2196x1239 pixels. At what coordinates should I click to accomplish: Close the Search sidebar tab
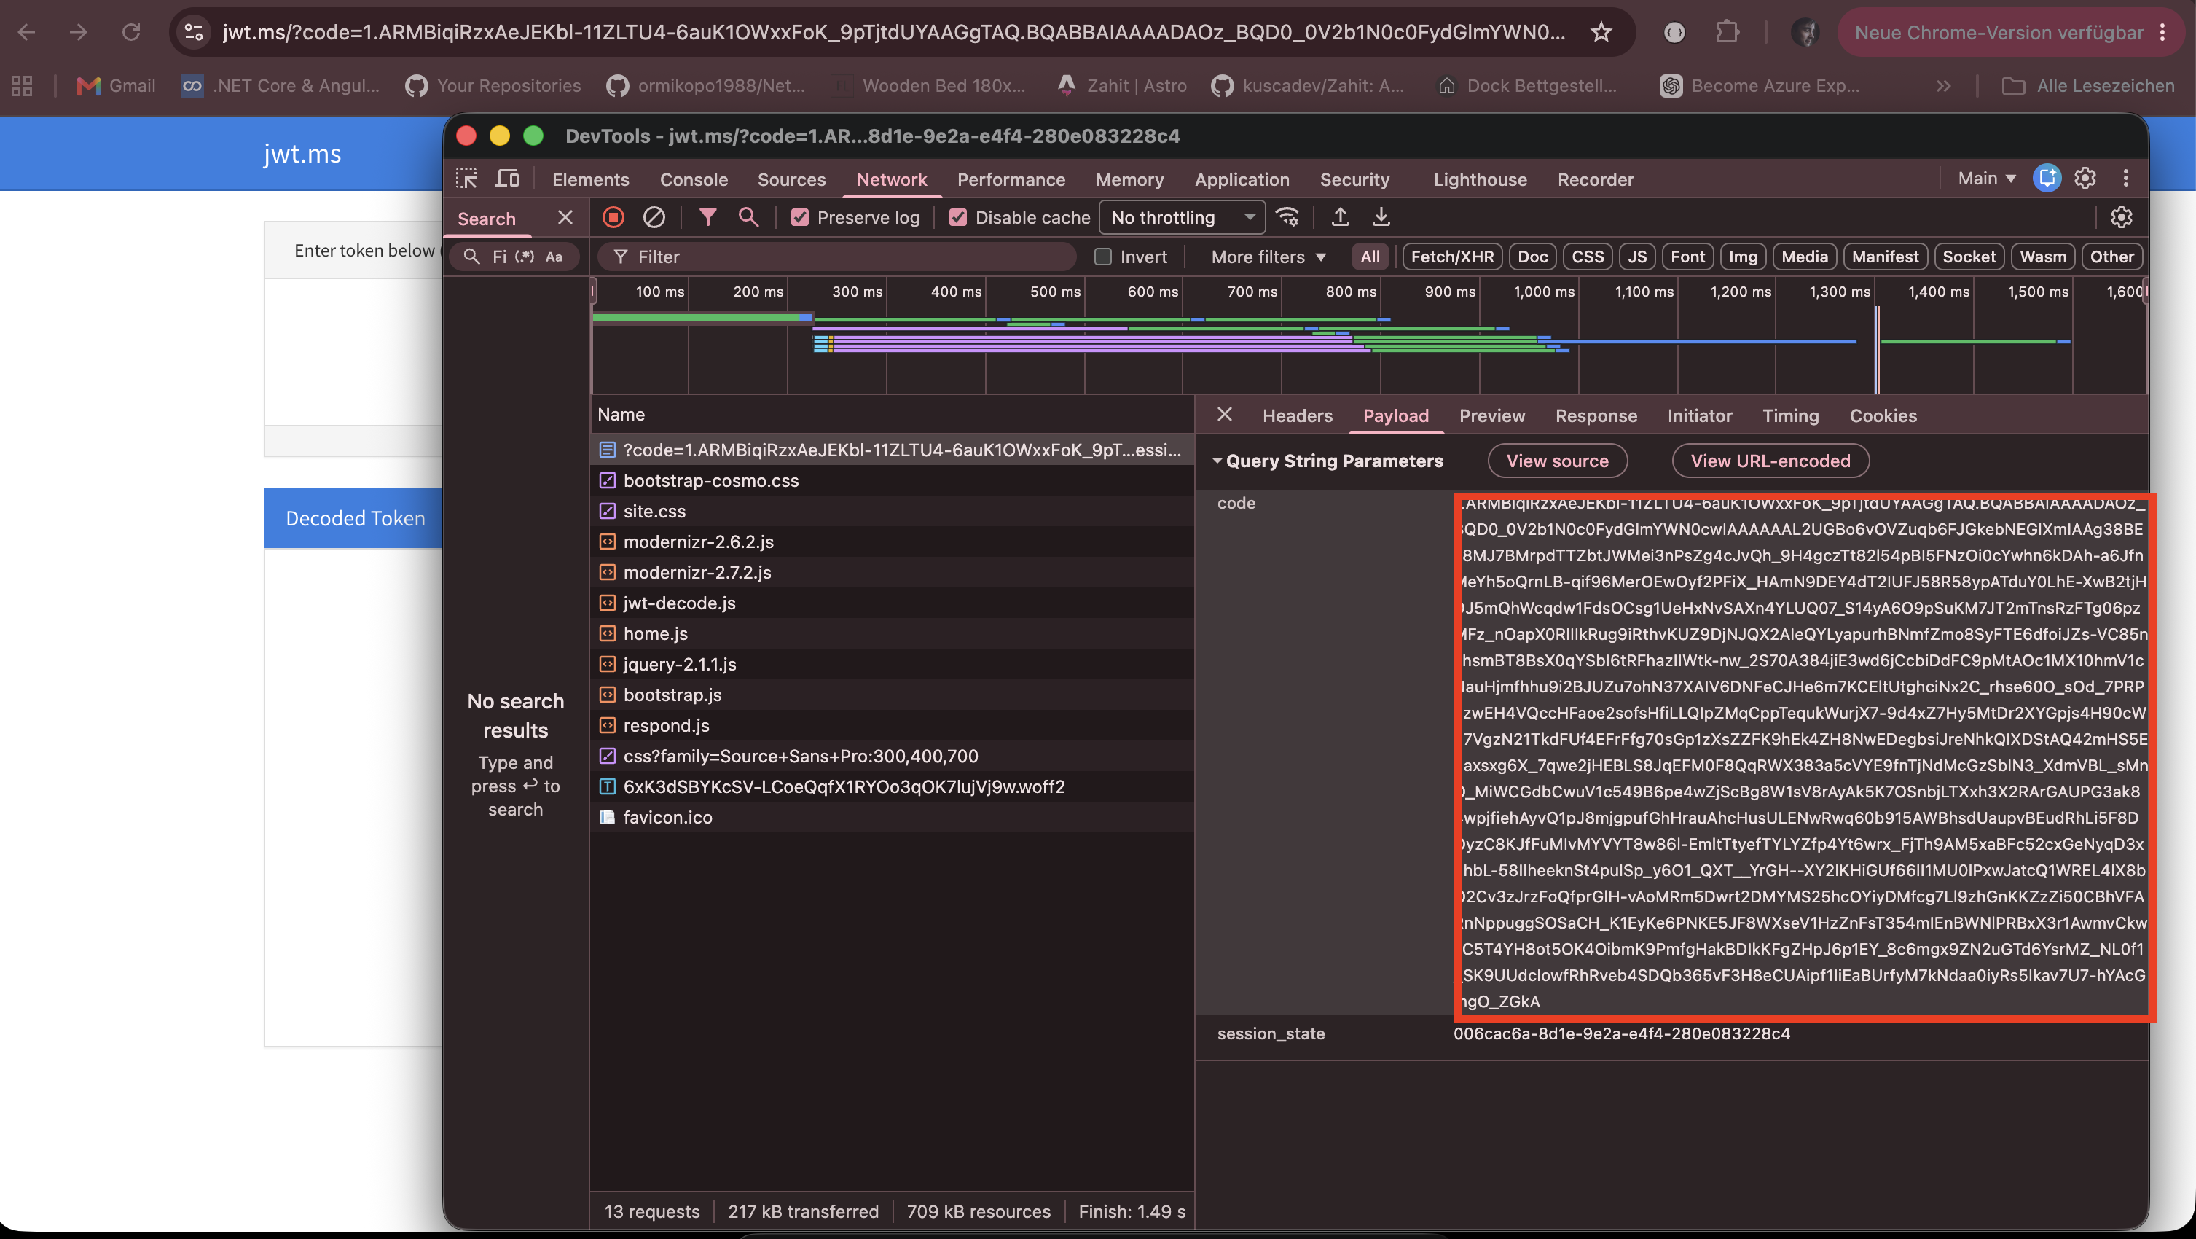(565, 217)
